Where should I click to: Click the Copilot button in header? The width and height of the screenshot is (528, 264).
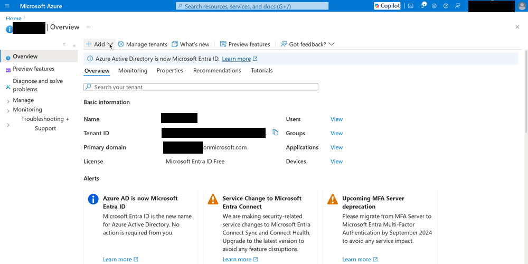point(387,6)
